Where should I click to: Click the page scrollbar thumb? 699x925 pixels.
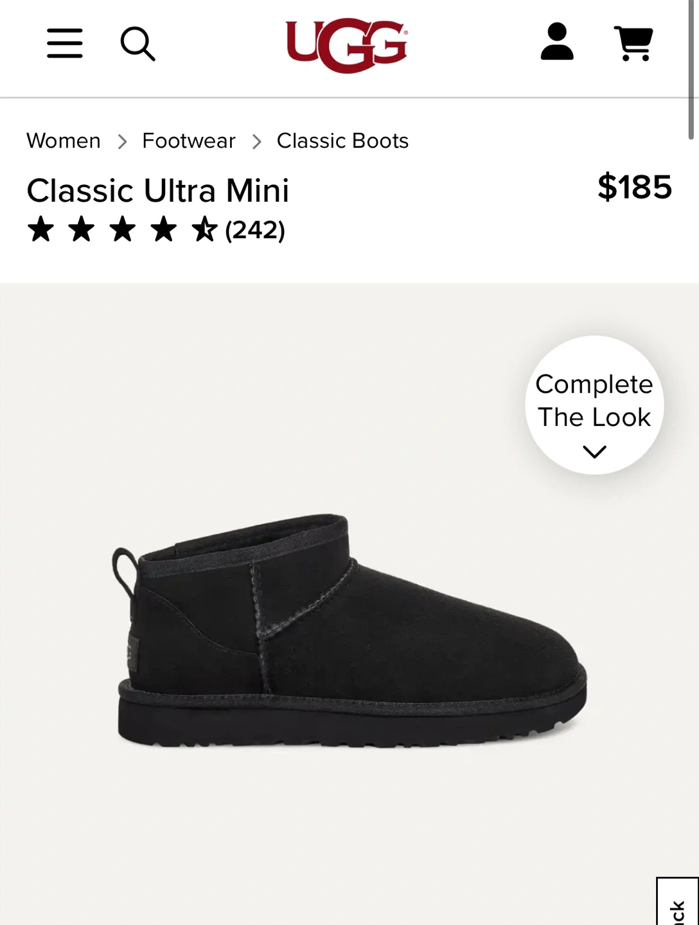coord(691,69)
